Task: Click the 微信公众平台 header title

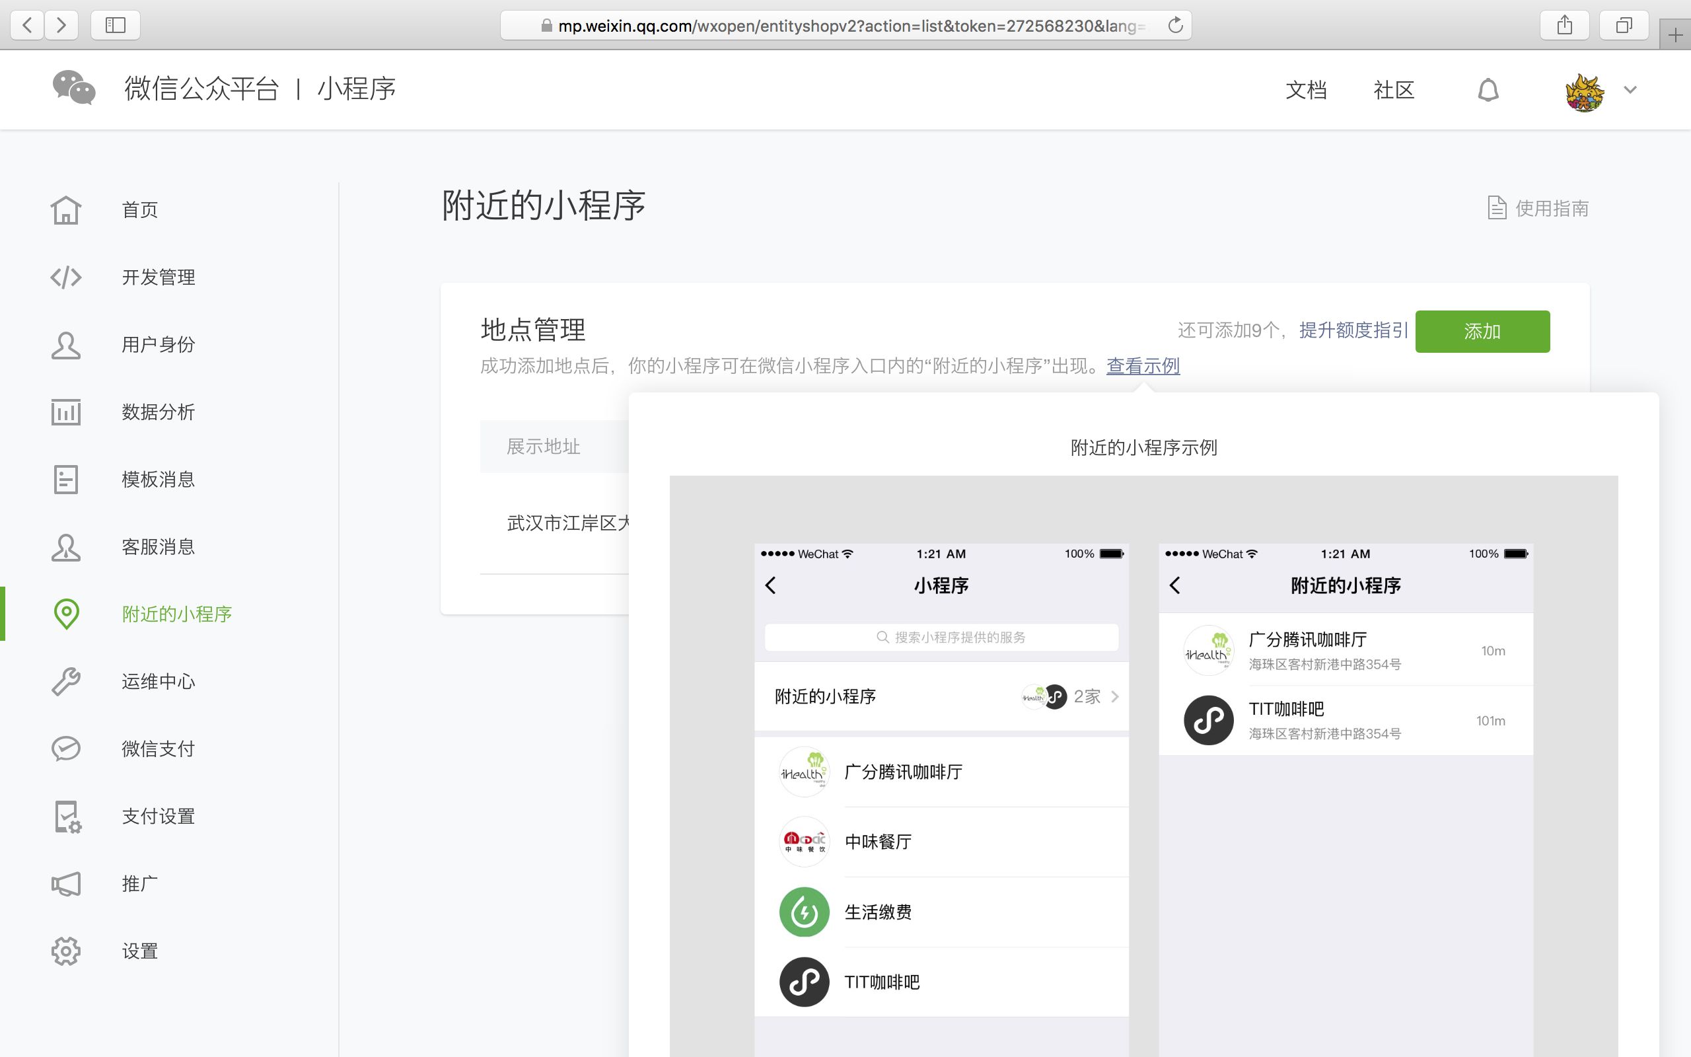Action: 201,88
